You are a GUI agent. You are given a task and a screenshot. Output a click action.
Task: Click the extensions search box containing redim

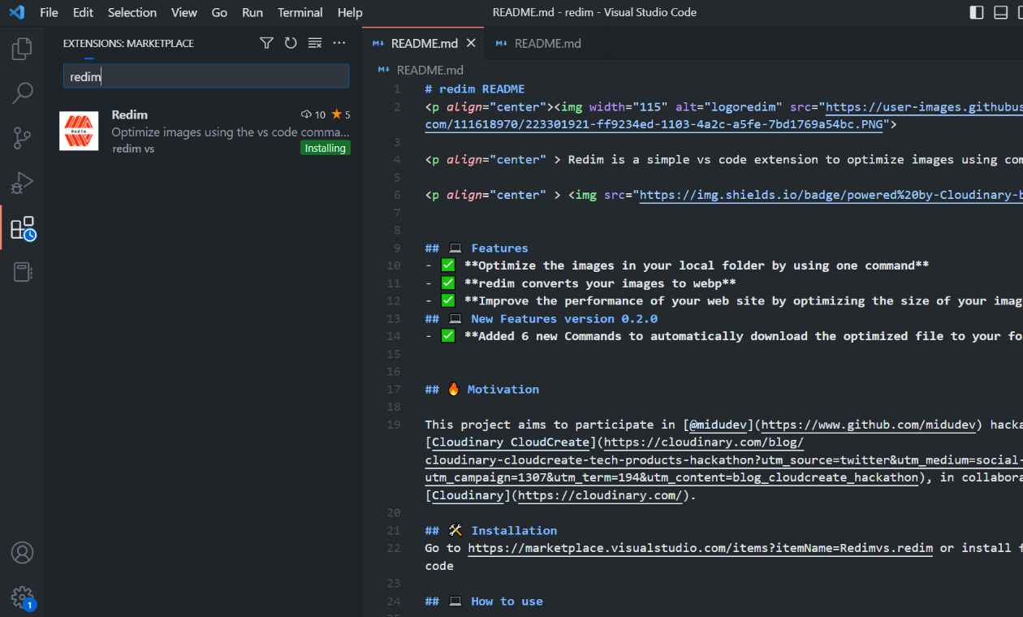point(206,76)
